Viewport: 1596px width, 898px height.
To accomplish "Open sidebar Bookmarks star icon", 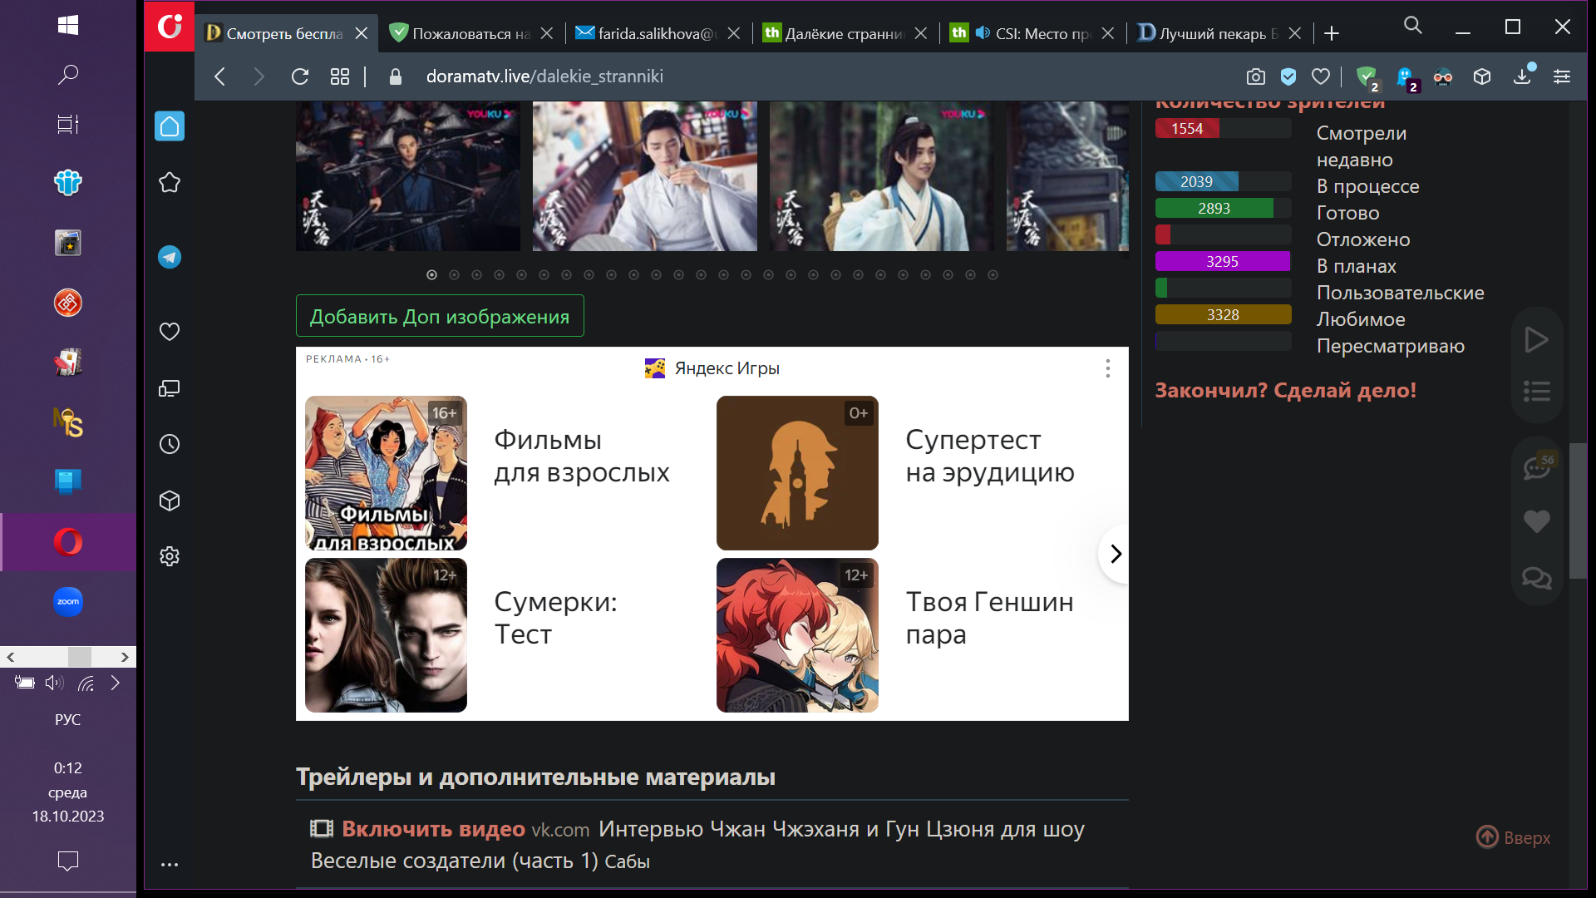I will click(x=170, y=183).
